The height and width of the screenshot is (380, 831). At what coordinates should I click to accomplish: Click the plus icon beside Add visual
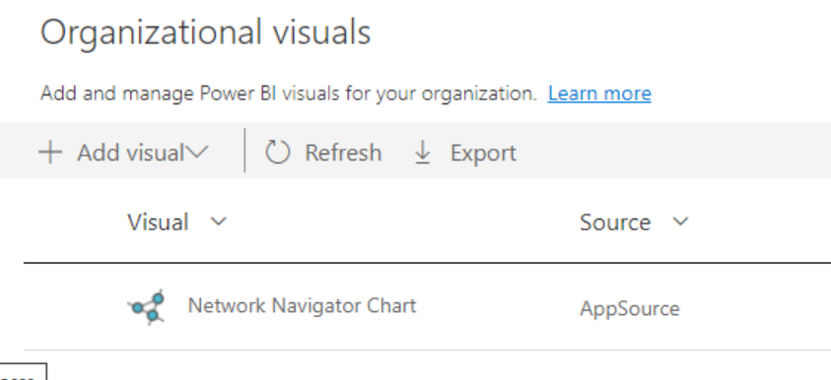(x=50, y=153)
